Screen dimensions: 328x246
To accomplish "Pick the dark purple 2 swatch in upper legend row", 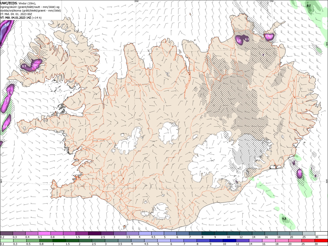I will pos(94,233).
